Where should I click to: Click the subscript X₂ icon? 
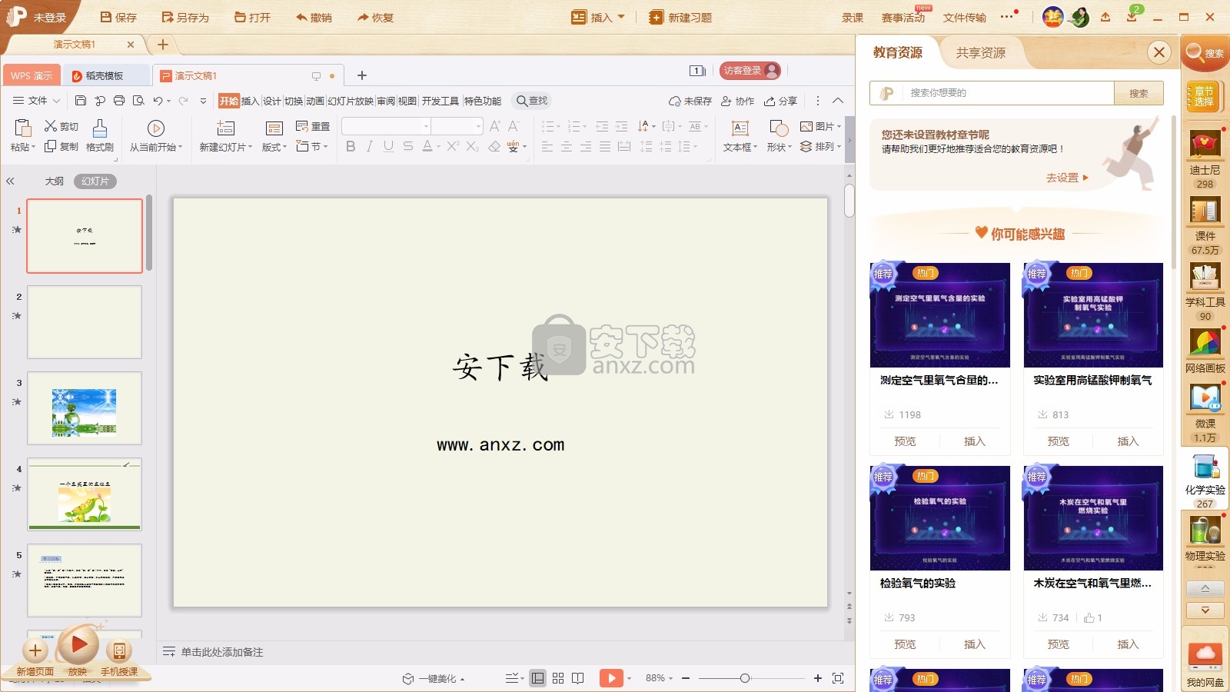pyautogui.click(x=473, y=146)
